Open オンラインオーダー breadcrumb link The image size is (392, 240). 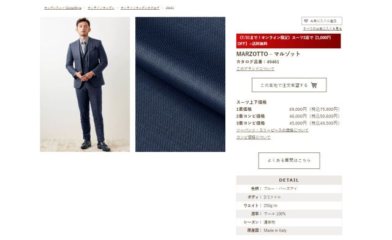(101, 8)
